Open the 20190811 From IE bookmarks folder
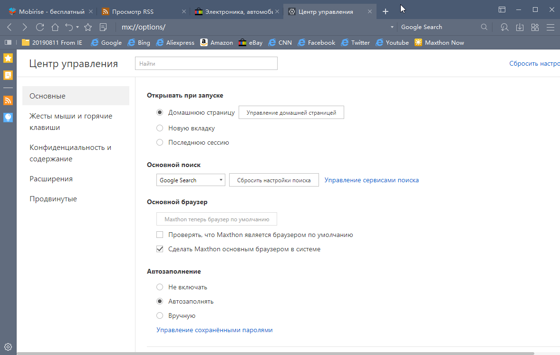Image resolution: width=560 pixels, height=355 pixels. pyautogui.click(x=52, y=42)
